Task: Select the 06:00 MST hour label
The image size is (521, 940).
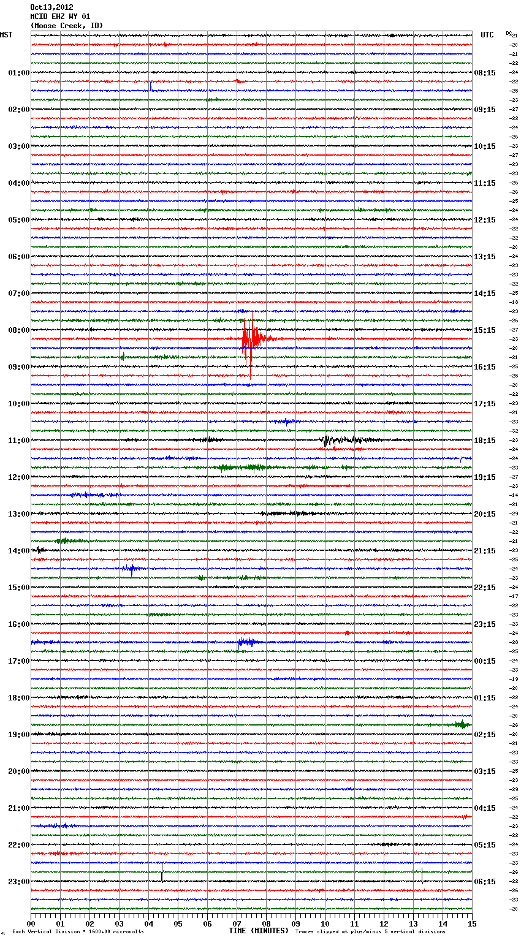Action: click(x=18, y=257)
